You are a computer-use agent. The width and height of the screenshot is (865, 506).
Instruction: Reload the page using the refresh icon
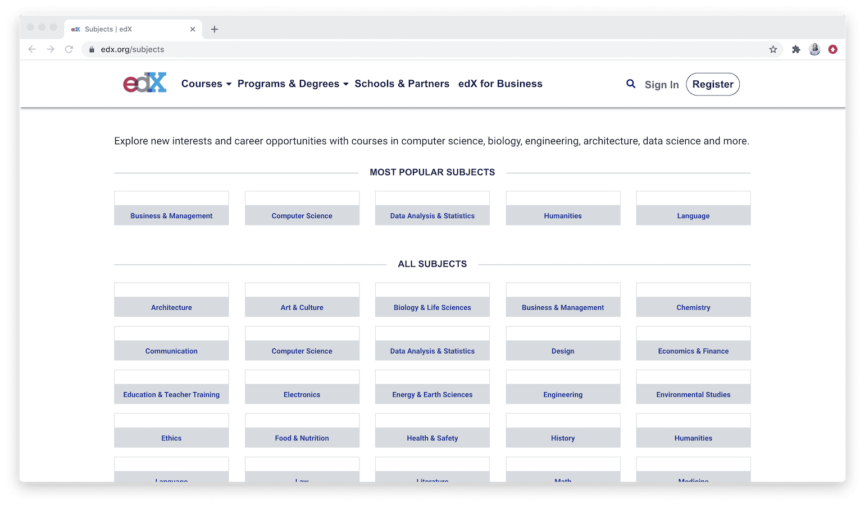pos(69,49)
